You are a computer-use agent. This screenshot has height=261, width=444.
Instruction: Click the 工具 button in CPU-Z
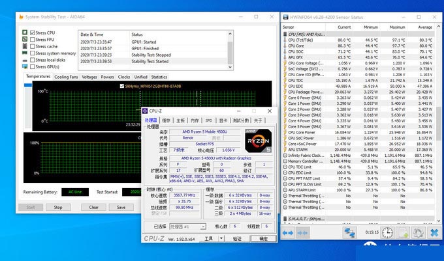click(x=209, y=238)
